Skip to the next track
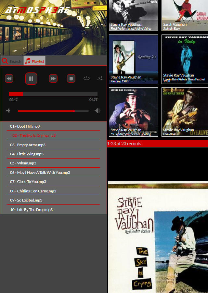 53,78
